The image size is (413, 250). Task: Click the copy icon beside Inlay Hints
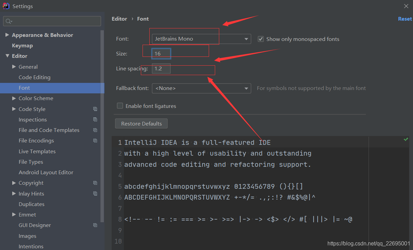pos(95,194)
